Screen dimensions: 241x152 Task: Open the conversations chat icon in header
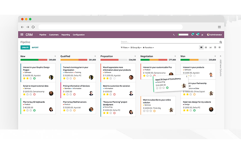click(x=198, y=34)
